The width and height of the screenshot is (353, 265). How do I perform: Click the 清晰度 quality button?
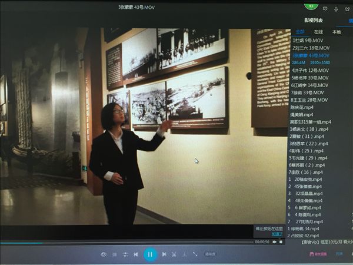coord(210,254)
